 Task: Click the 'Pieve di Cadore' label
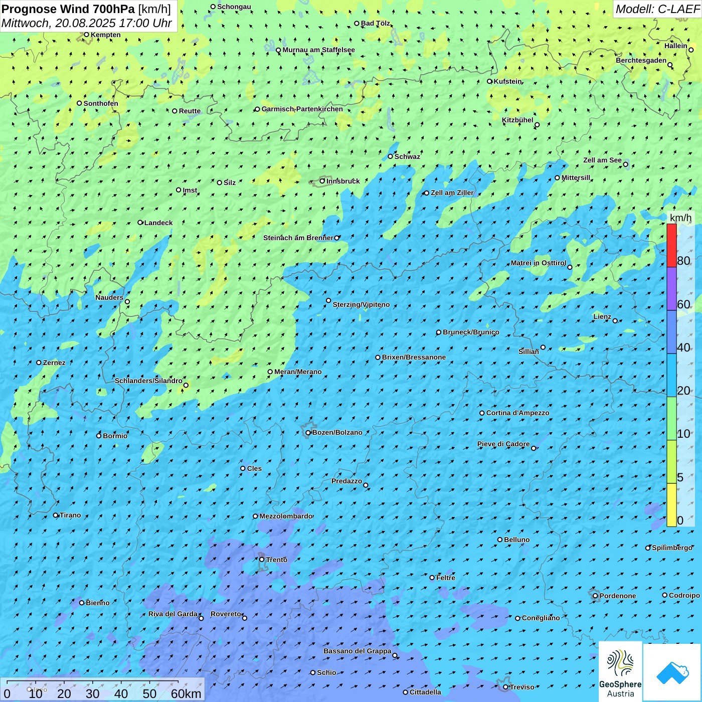(503, 444)
